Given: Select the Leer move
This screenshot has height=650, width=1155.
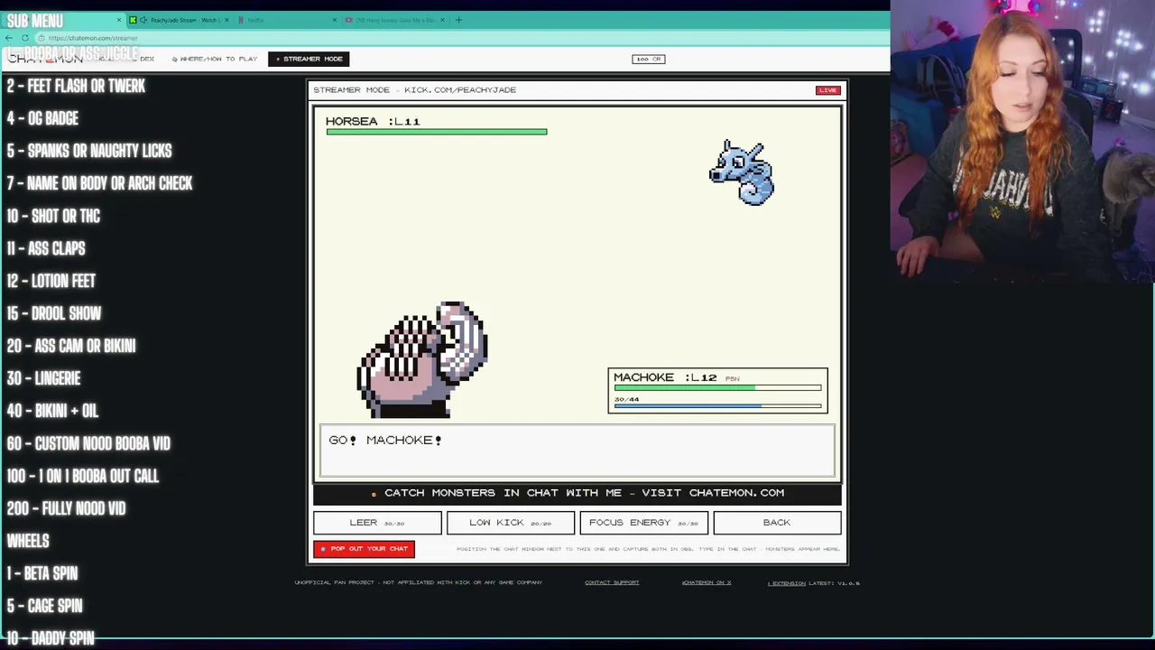Looking at the screenshot, I should pyautogui.click(x=377, y=523).
